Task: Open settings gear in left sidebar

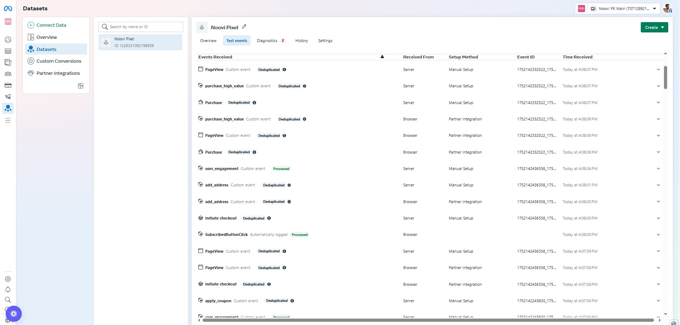Action: pos(8,279)
